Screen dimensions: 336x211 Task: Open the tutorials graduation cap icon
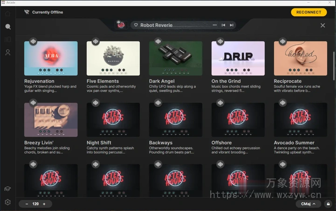pos(7,189)
